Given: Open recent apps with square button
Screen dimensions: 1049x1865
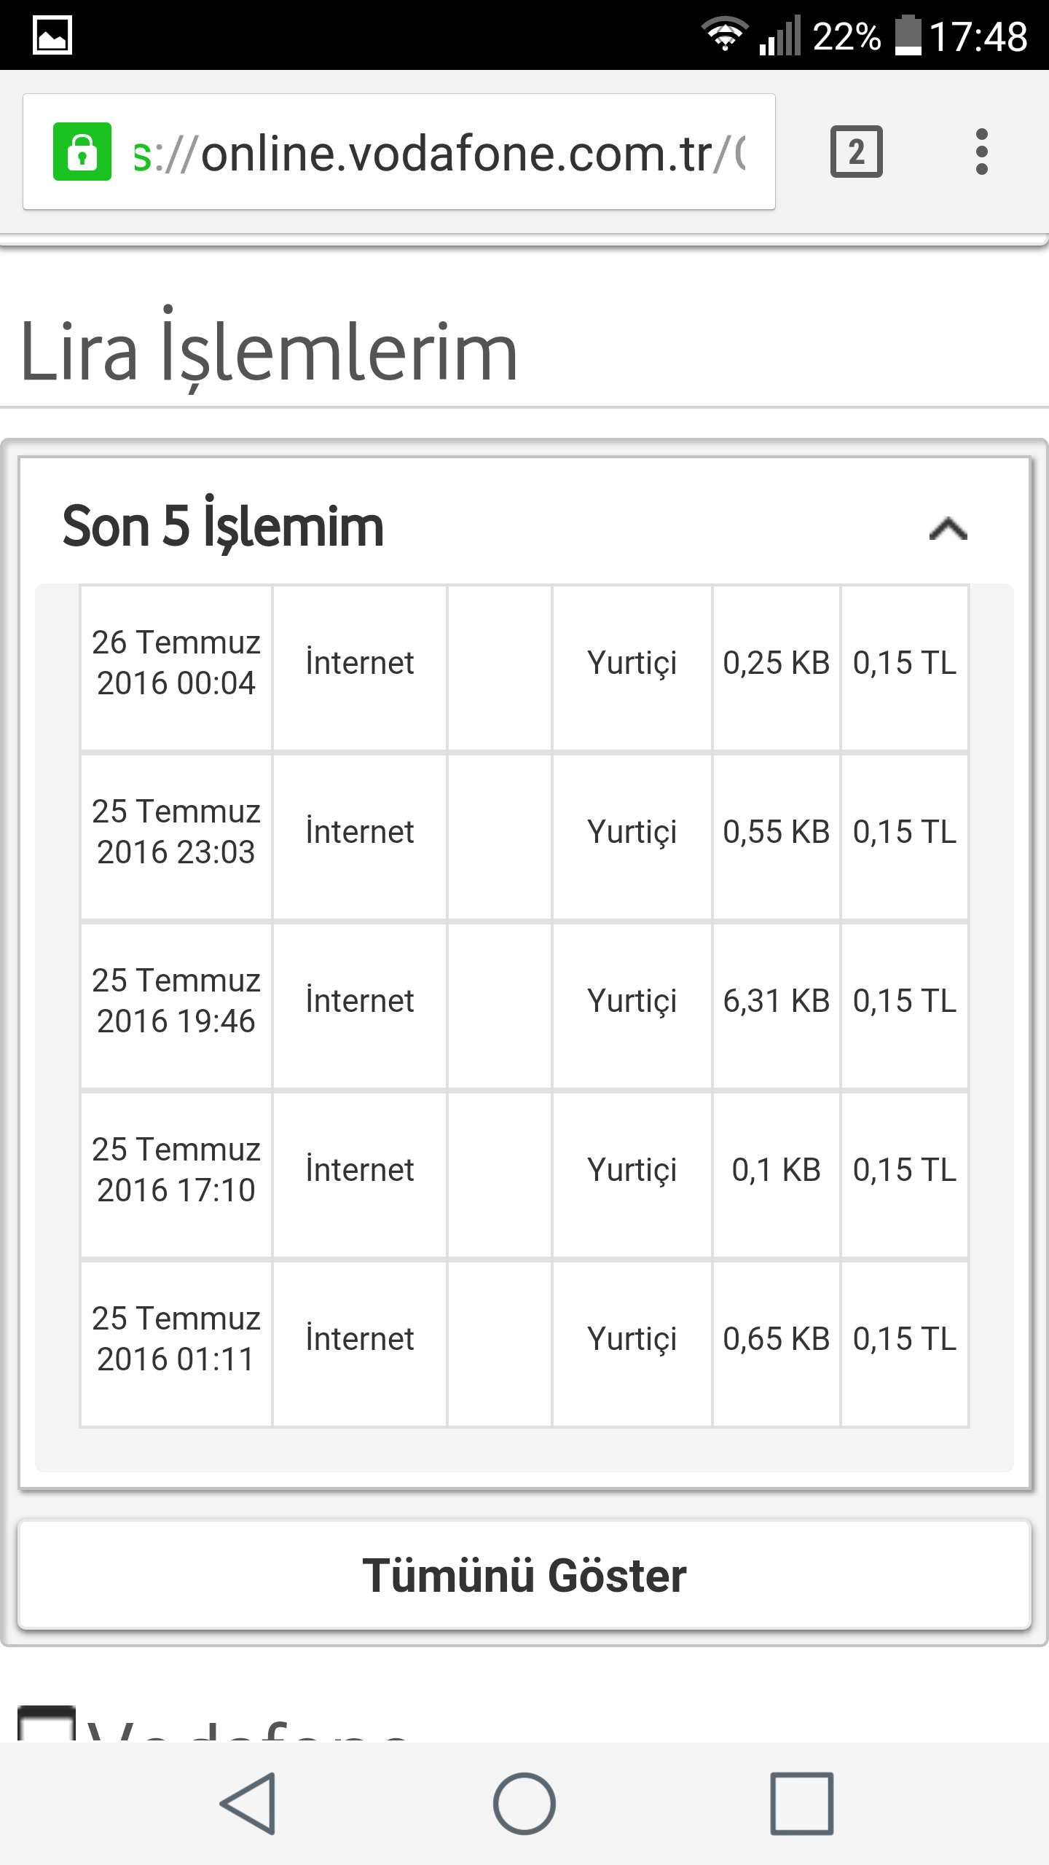Looking at the screenshot, I should (x=801, y=1803).
